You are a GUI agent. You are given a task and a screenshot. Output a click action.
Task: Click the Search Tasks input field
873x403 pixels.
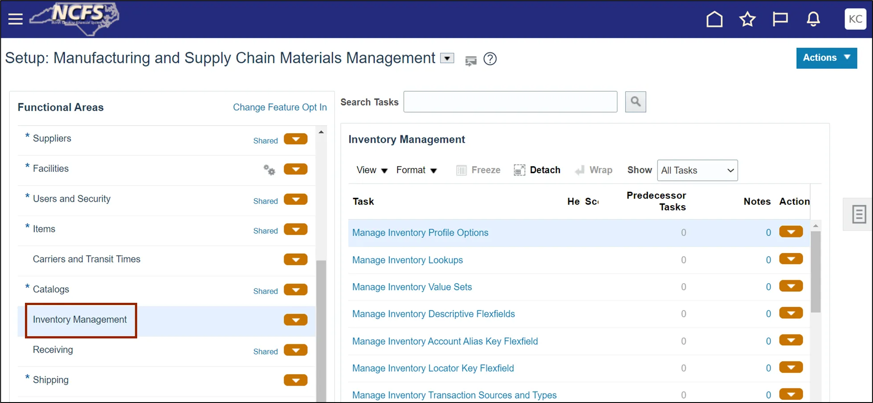(510, 102)
